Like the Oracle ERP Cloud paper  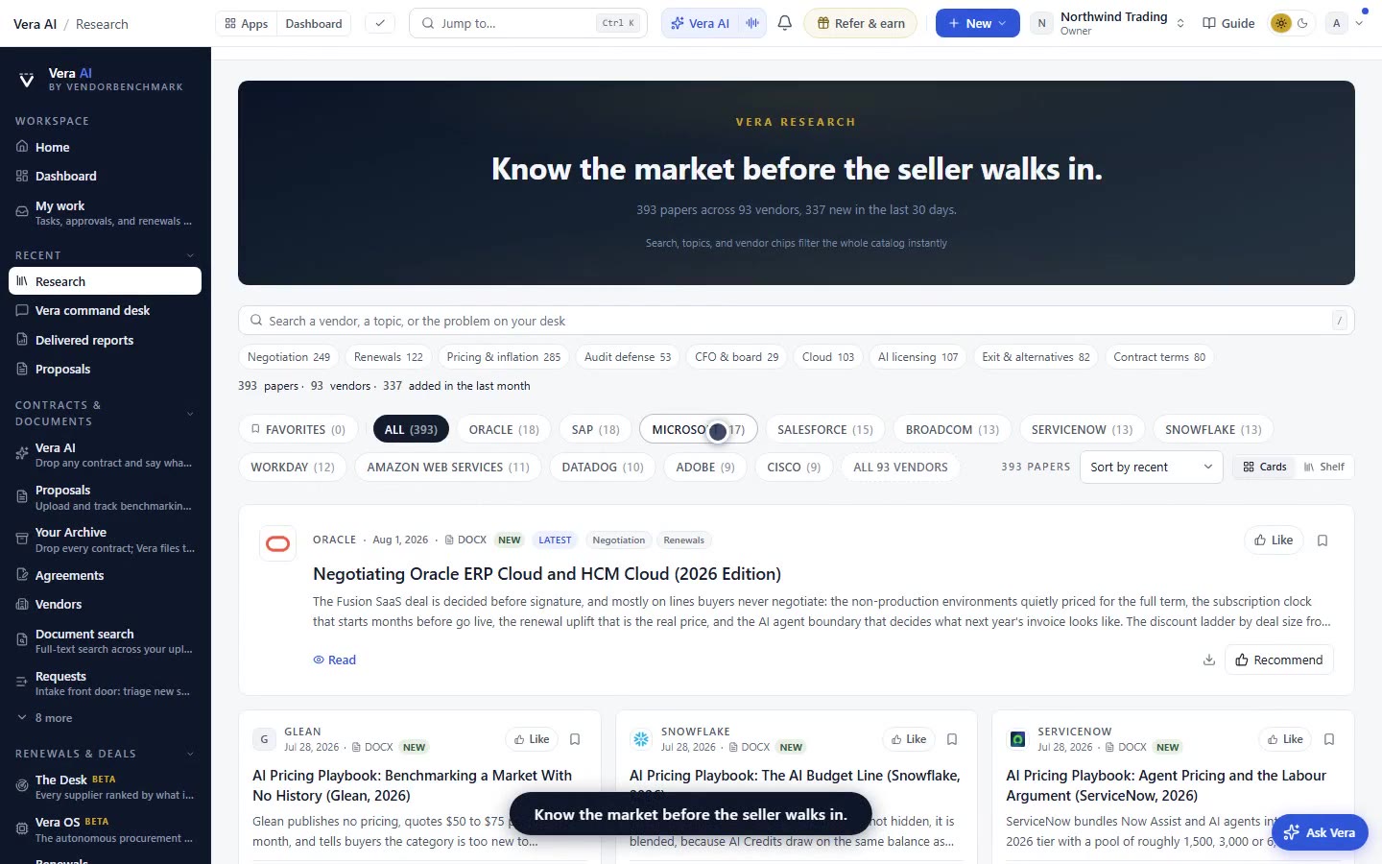(x=1274, y=540)
